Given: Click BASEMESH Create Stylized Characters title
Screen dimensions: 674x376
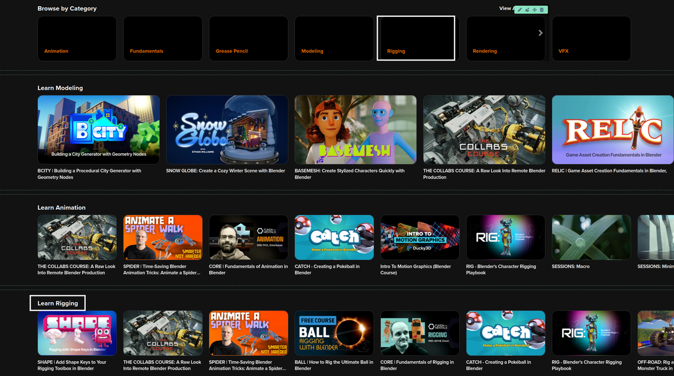Looking at the screenshot, I should pos(350,174).
